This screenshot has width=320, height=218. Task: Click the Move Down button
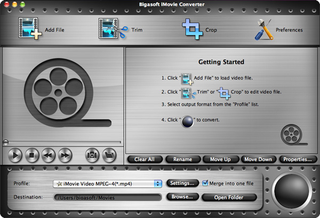(259, 159)
